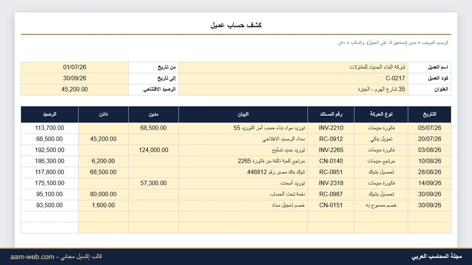Click receipt number RC-0987

pos(331,194)
